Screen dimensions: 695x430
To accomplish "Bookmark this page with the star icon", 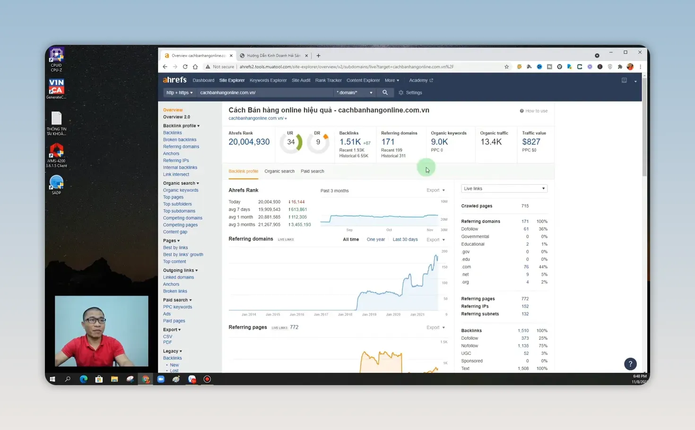I will [x=506, y=67].
